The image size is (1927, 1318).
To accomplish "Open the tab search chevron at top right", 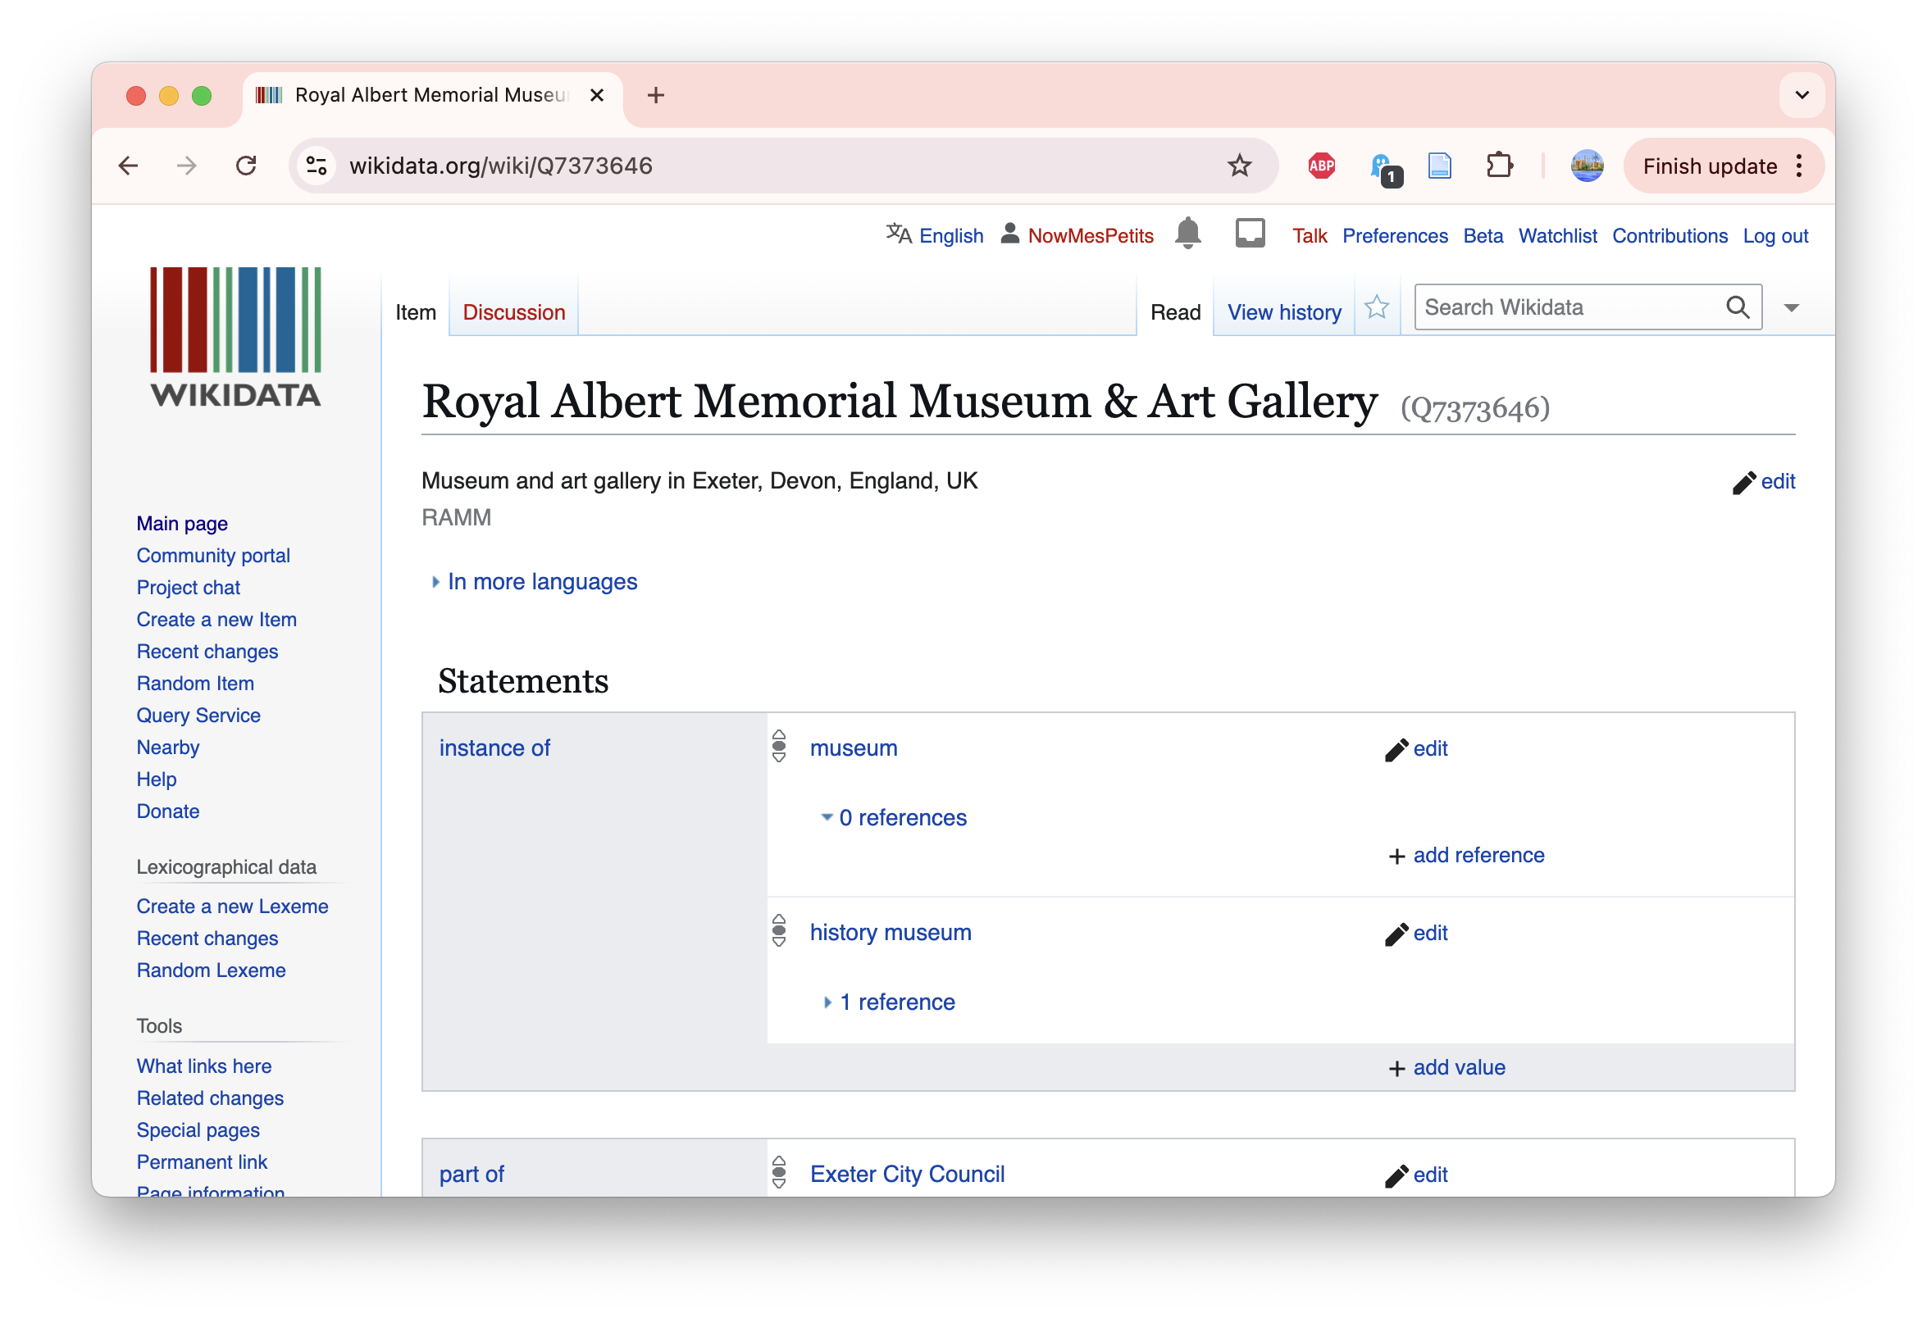I will pyautogui.click(x=1802, y=95).
